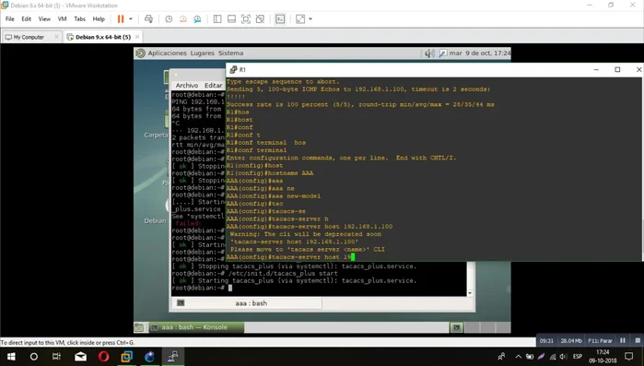Image resolution: width=644 pixels, height=366 pixels.
Task: Open Task View on taskbar
Action: (57, 357)
